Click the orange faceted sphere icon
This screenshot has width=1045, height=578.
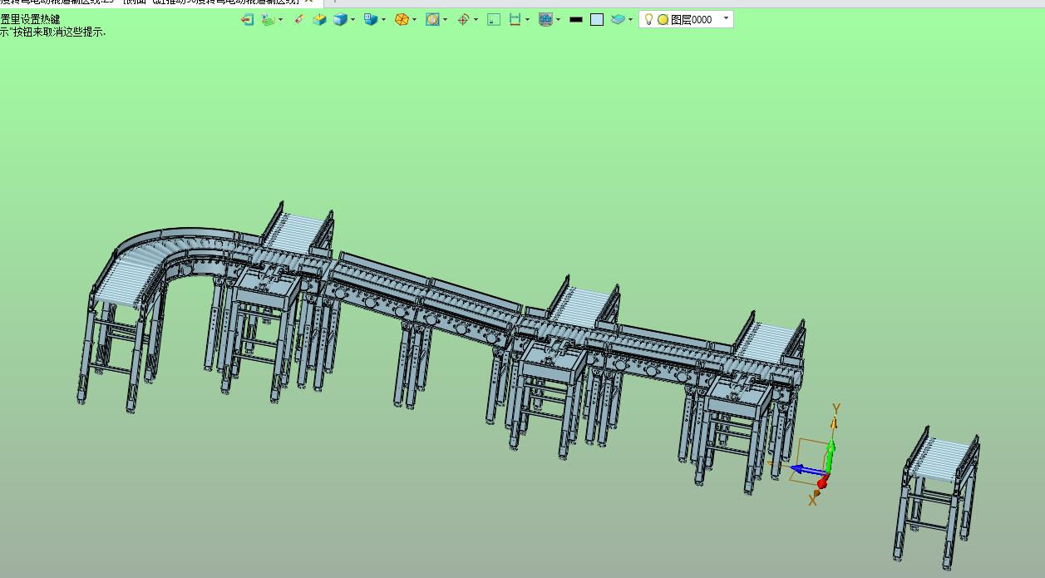(402, 19)
